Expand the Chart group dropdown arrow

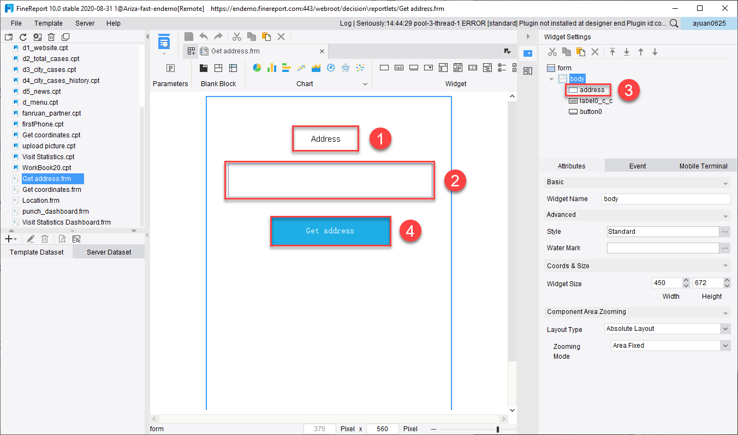[x=366, y=84]
